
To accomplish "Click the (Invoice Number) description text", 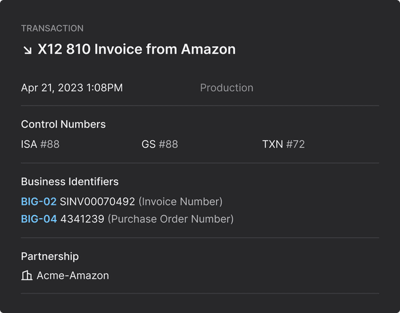I will tap(180, 201).
